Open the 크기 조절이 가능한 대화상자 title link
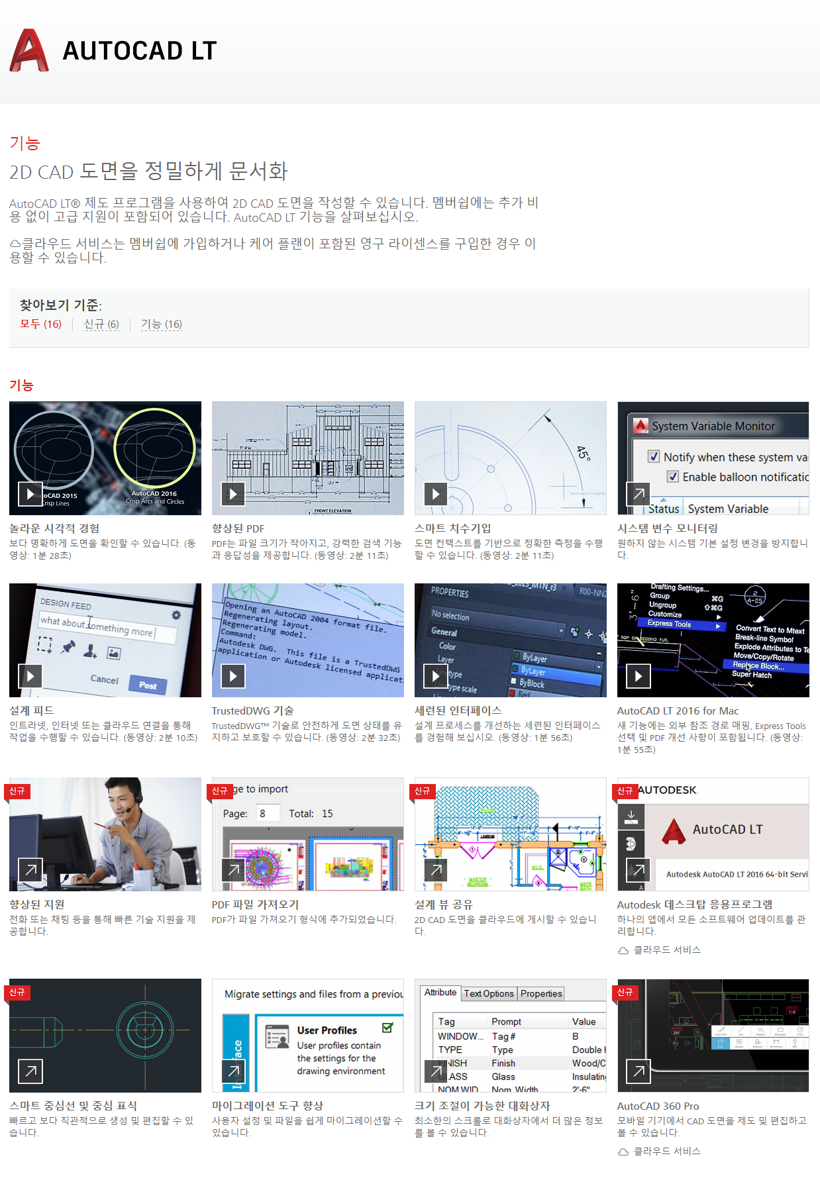The height and width of the screenshot is (1178, 820). coord(482,1106)
